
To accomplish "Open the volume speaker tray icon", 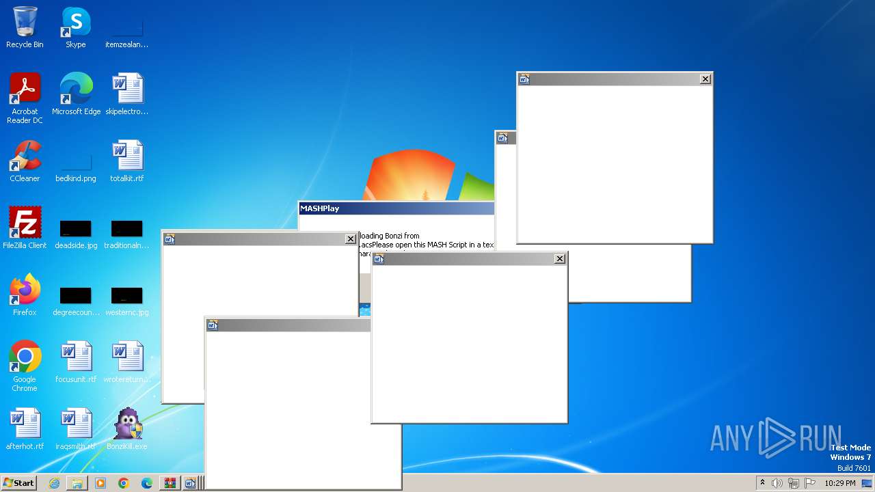I will point(777,483).
